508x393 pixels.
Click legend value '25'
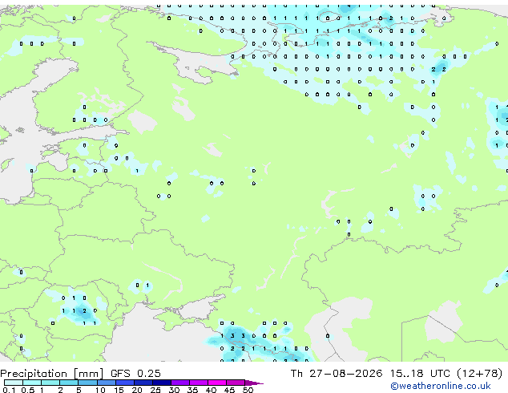click(x=155, y=390)
